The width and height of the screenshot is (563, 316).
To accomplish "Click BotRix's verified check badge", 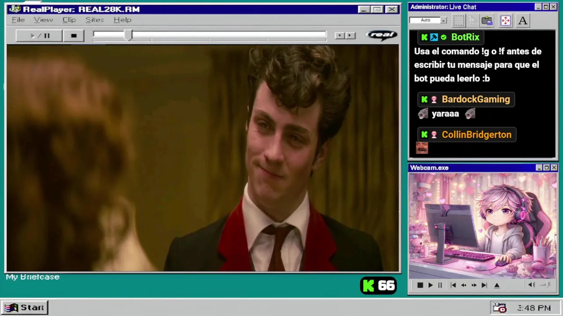I will coord(443,37).
